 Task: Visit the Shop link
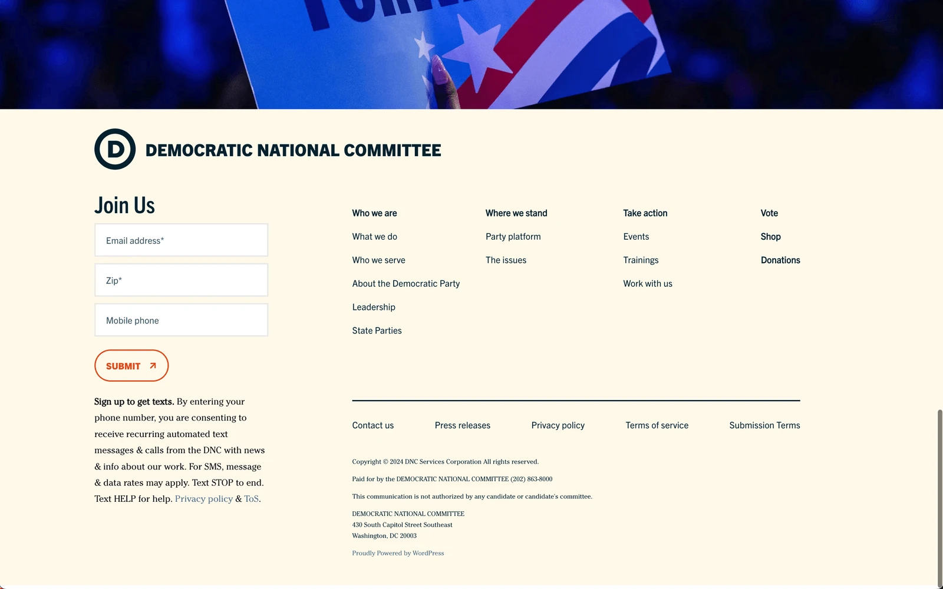771,237
